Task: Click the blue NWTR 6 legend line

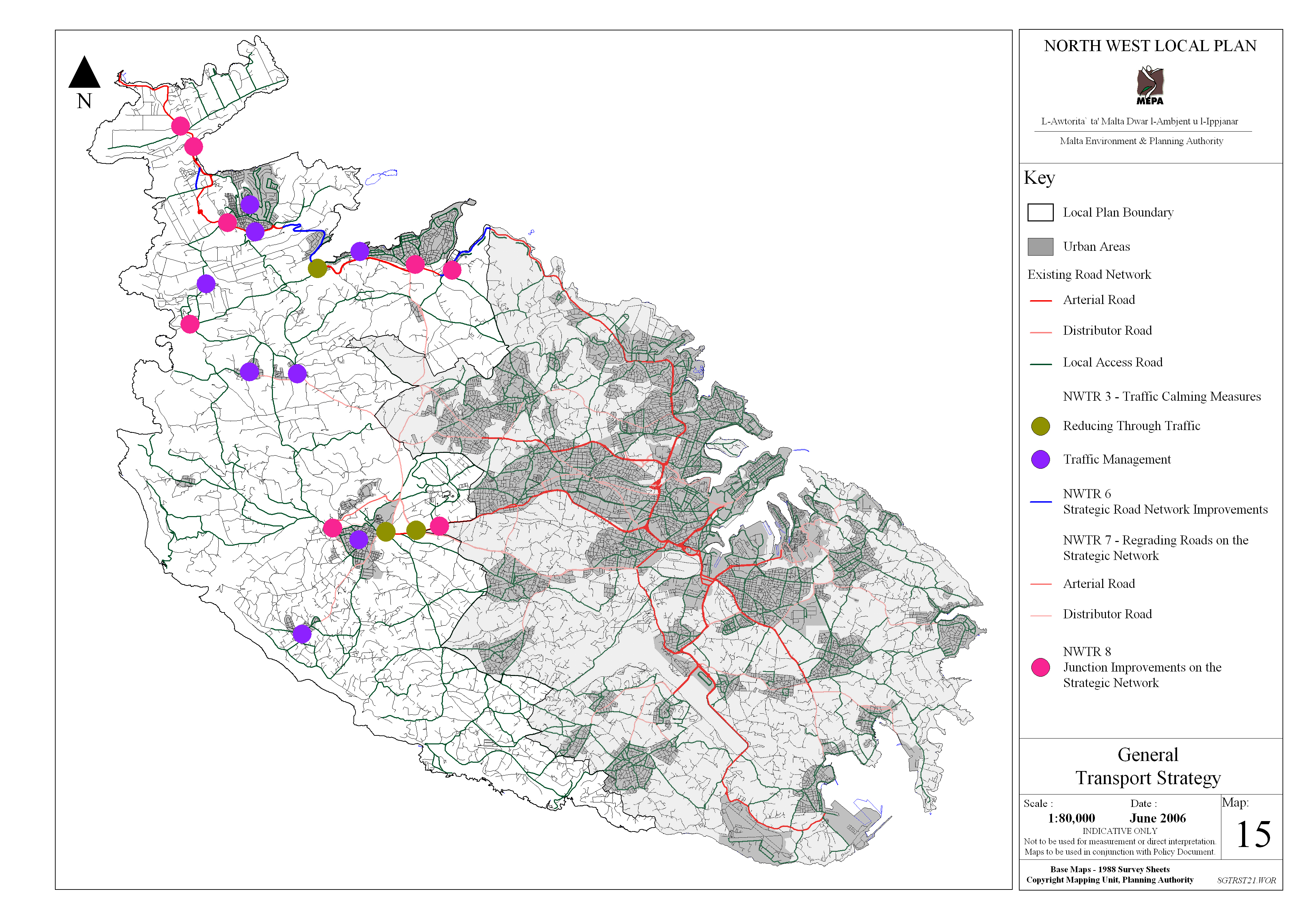Action: pos(1040,502)
